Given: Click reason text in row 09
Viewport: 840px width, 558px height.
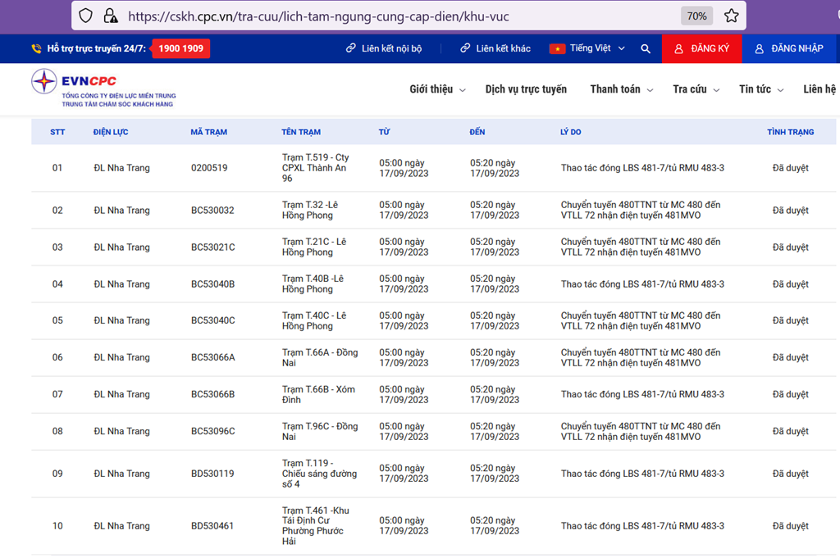Looking at the screenshot, I should (x=642, y=474).
